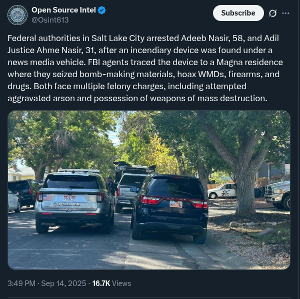Click the Sep 14, 2025 date
This screenshot has width=300, height=299.
65,283
